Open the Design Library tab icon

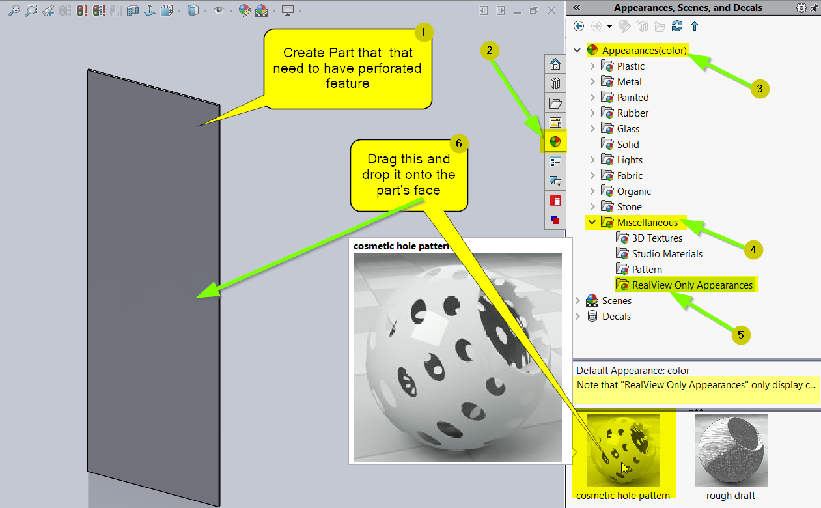click(x=555, y=83)
